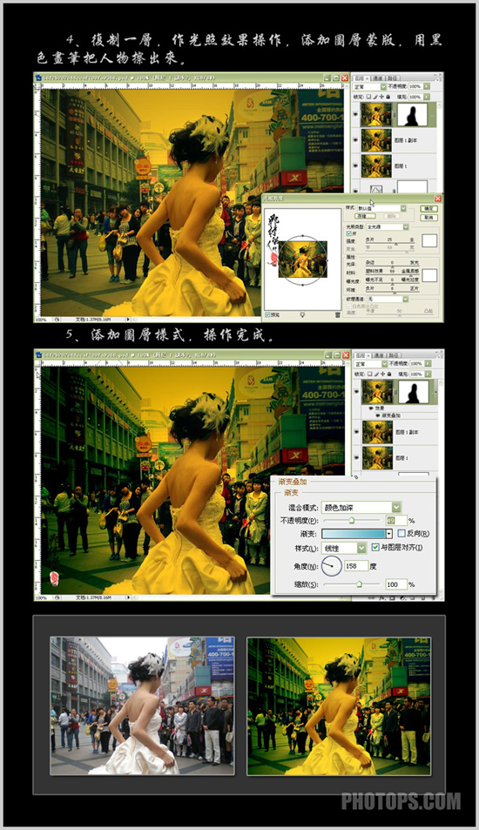Enable the 反向(R) reverse checkbox
The height and width of the screenshot is (830, 479).
click(x=401, y=534)
